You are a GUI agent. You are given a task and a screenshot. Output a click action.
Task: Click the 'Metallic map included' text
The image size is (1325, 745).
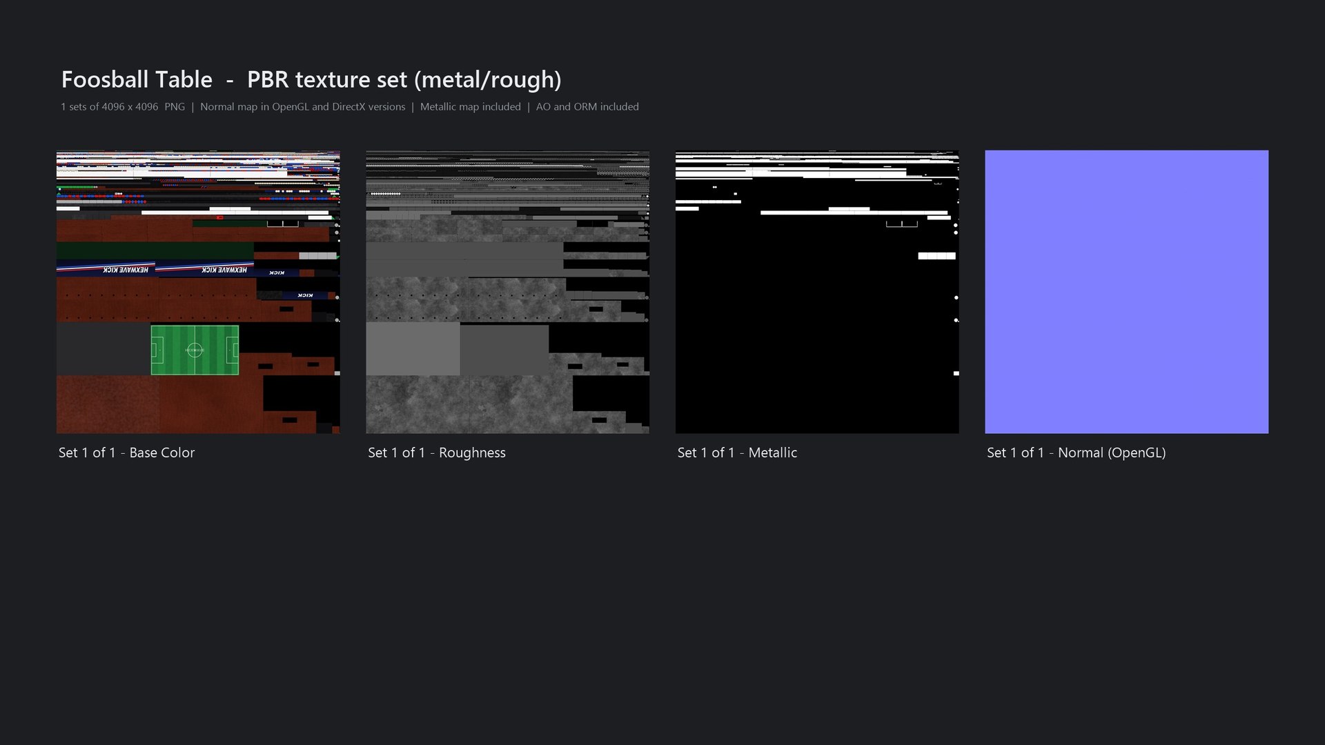pos(471,107)
